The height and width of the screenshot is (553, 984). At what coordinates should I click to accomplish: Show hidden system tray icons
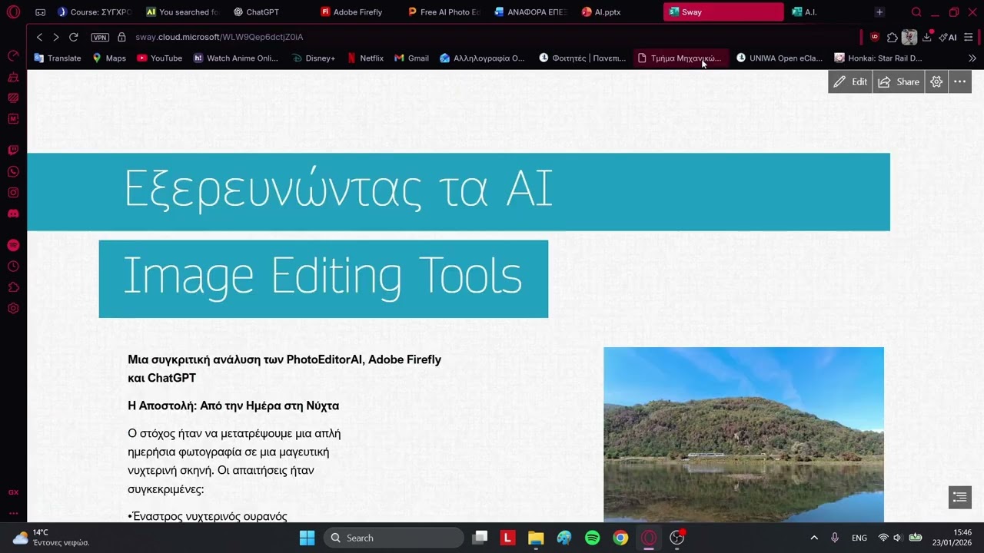click(814, 538)
